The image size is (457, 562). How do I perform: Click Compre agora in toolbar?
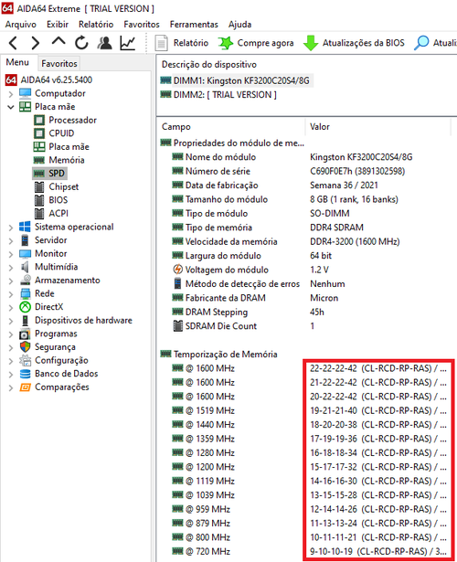pos(256,43)
